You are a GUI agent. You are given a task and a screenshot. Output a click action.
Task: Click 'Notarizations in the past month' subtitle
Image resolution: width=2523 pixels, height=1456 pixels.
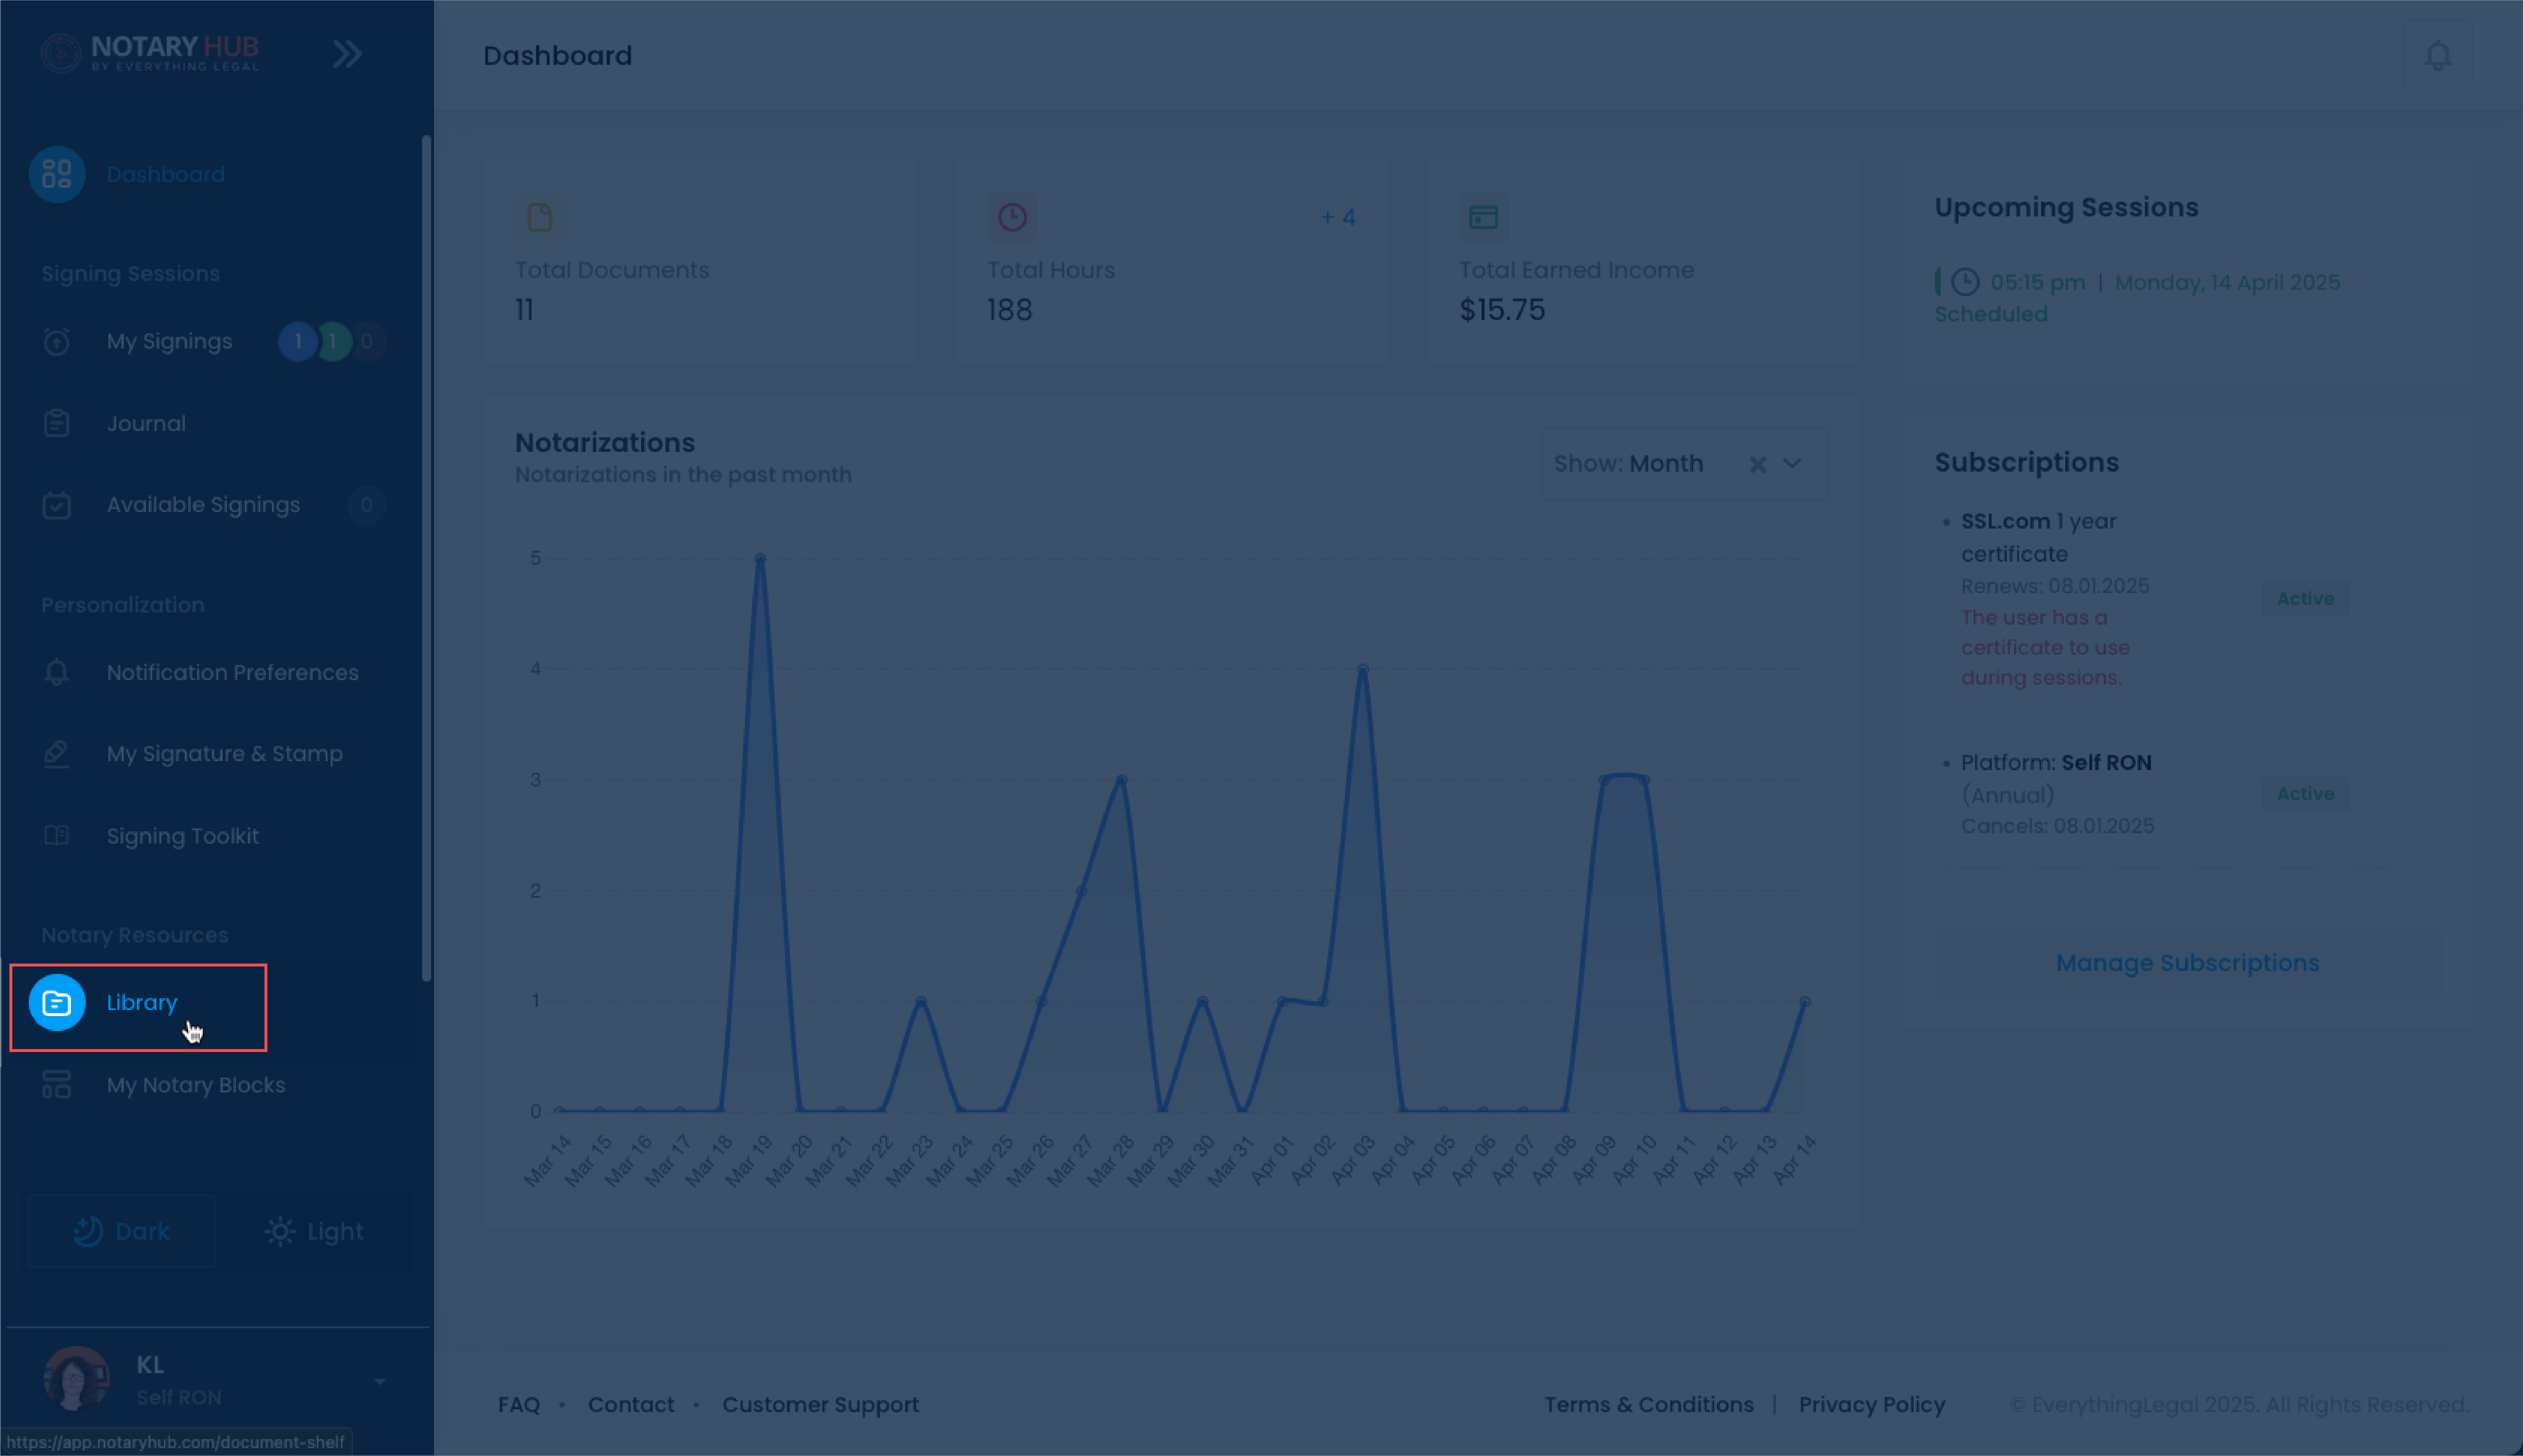coord(683,475)
